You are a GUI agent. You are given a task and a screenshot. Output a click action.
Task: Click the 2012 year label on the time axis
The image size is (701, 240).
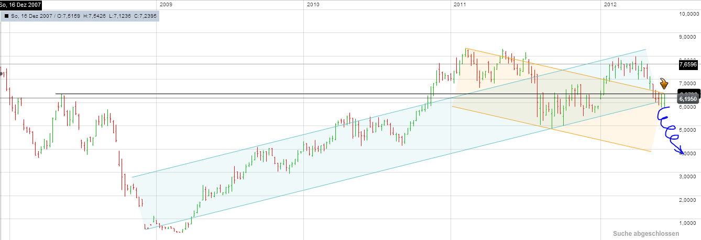tap(610, 5)
